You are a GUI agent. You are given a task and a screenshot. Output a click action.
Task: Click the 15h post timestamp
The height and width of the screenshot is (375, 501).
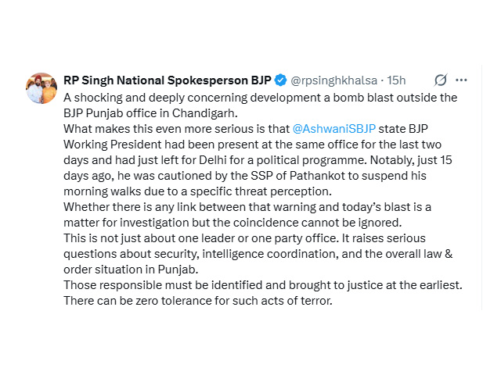click(396, 80)
